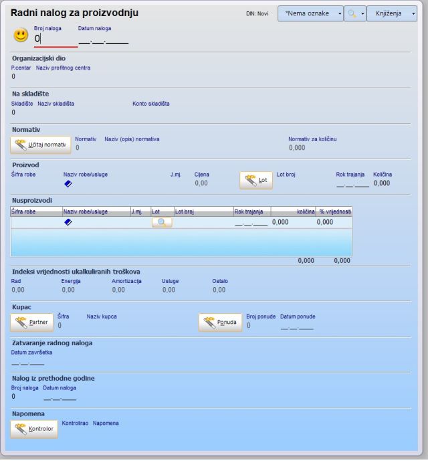The image size is (428, 461).
Task: Open the *Nema oznake dropdown
Action: point(310,13)
